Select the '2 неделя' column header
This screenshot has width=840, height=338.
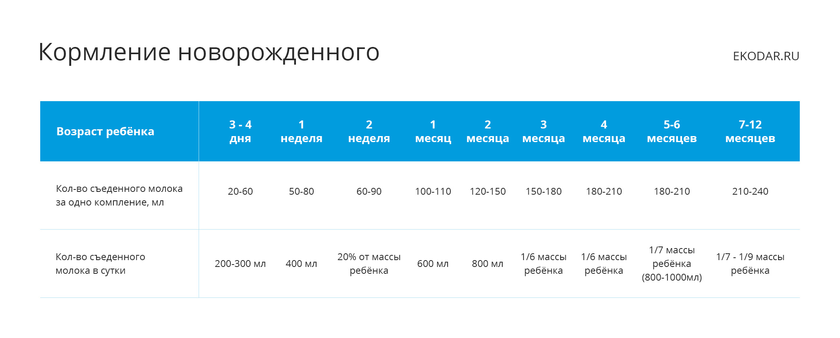pyautogui.click(x=369, y=131)
